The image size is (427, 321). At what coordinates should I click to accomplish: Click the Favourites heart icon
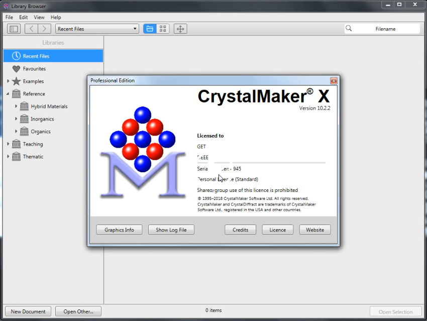click(x=17, y=69)
